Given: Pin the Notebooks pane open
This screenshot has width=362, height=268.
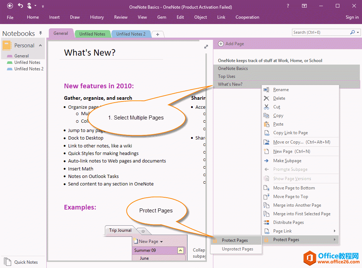Looking at the screenshot, I should point(41,33).
